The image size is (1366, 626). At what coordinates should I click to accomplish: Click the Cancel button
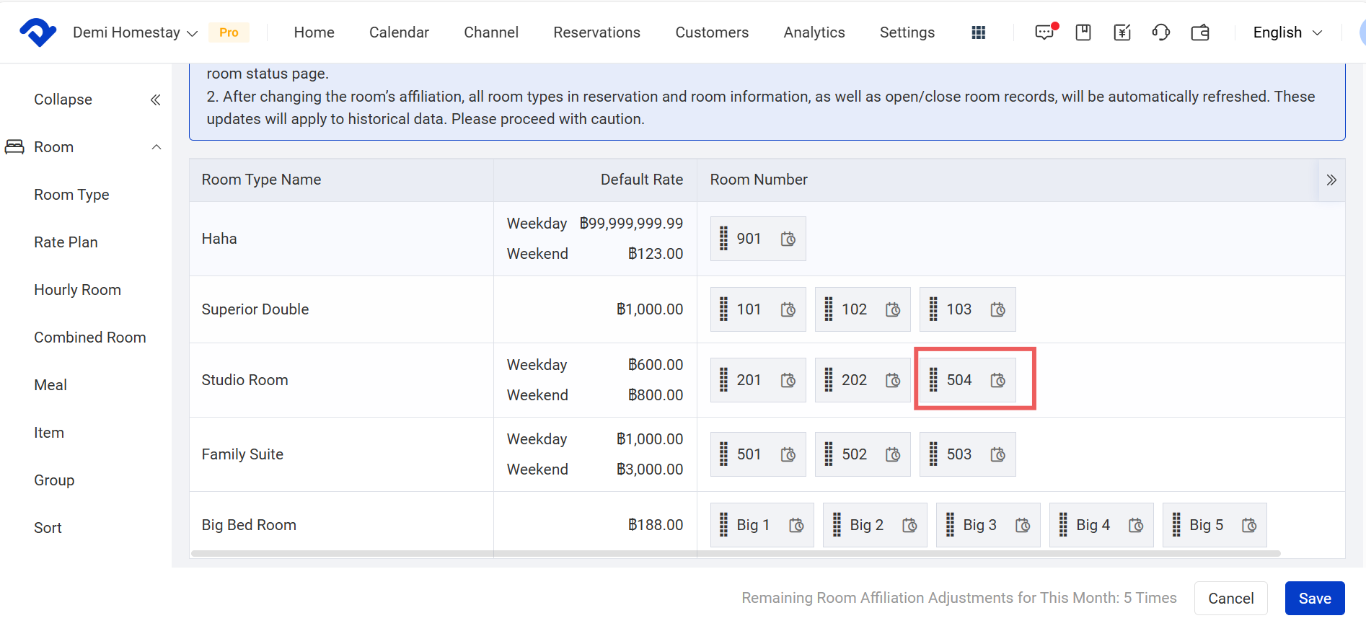[1230, 599]
